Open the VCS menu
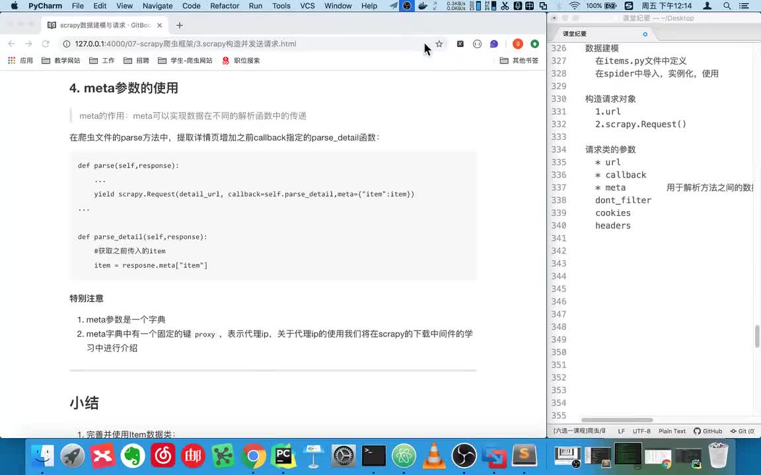The height and width of the screenshot is (475, 761). [307, 6]
